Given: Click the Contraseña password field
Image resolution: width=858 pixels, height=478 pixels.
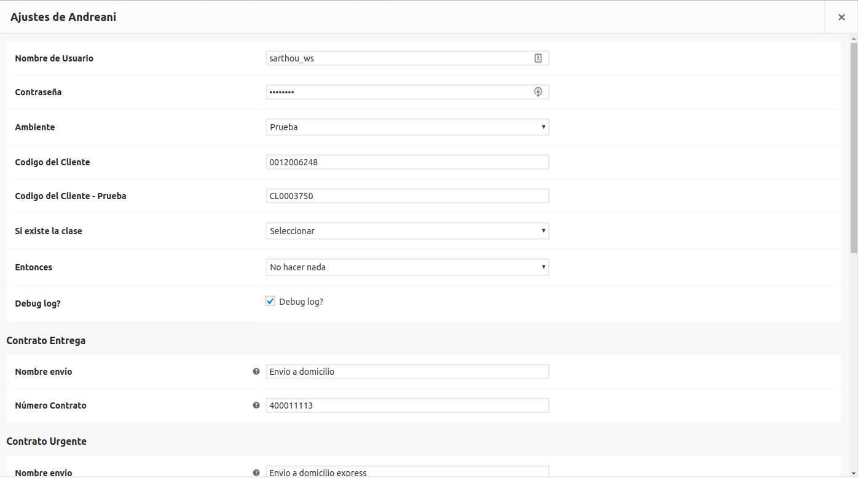Looking at the screenshot, I should tap(407, 92).
